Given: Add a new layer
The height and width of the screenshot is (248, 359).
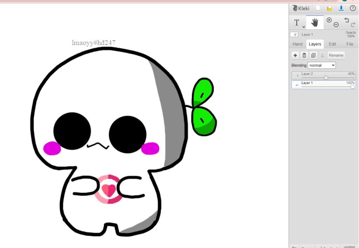Looking at the screenshot, I should [x=295, y=55].
